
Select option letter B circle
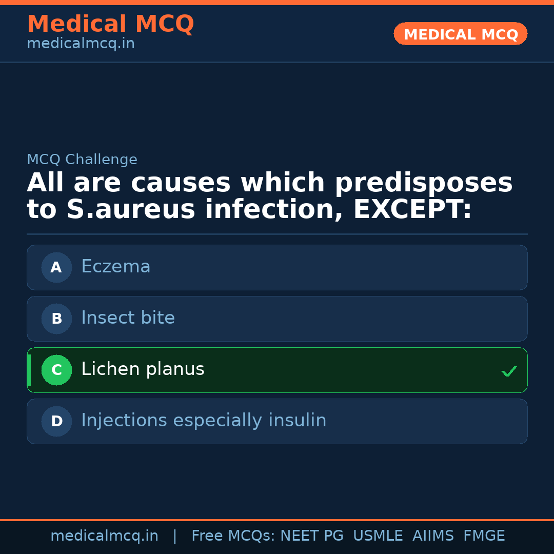[56, 319]
